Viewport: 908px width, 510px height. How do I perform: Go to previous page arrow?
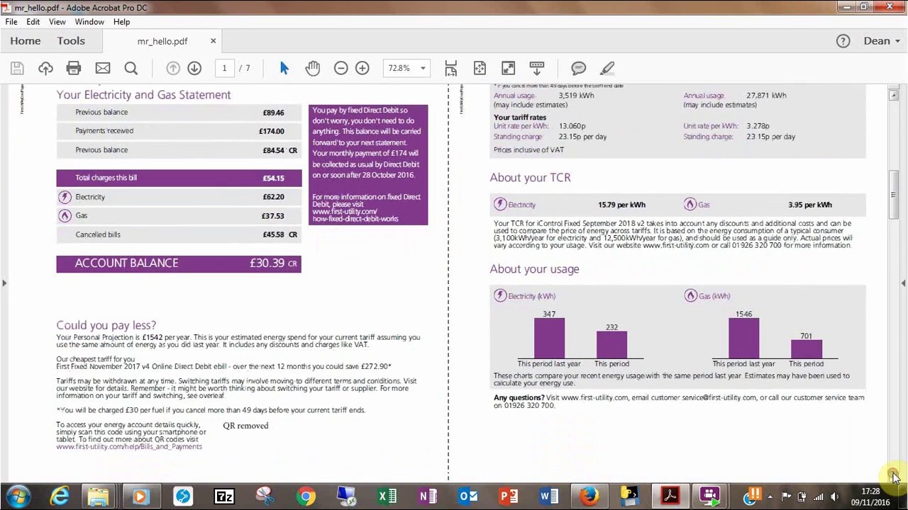click(173, 68)
